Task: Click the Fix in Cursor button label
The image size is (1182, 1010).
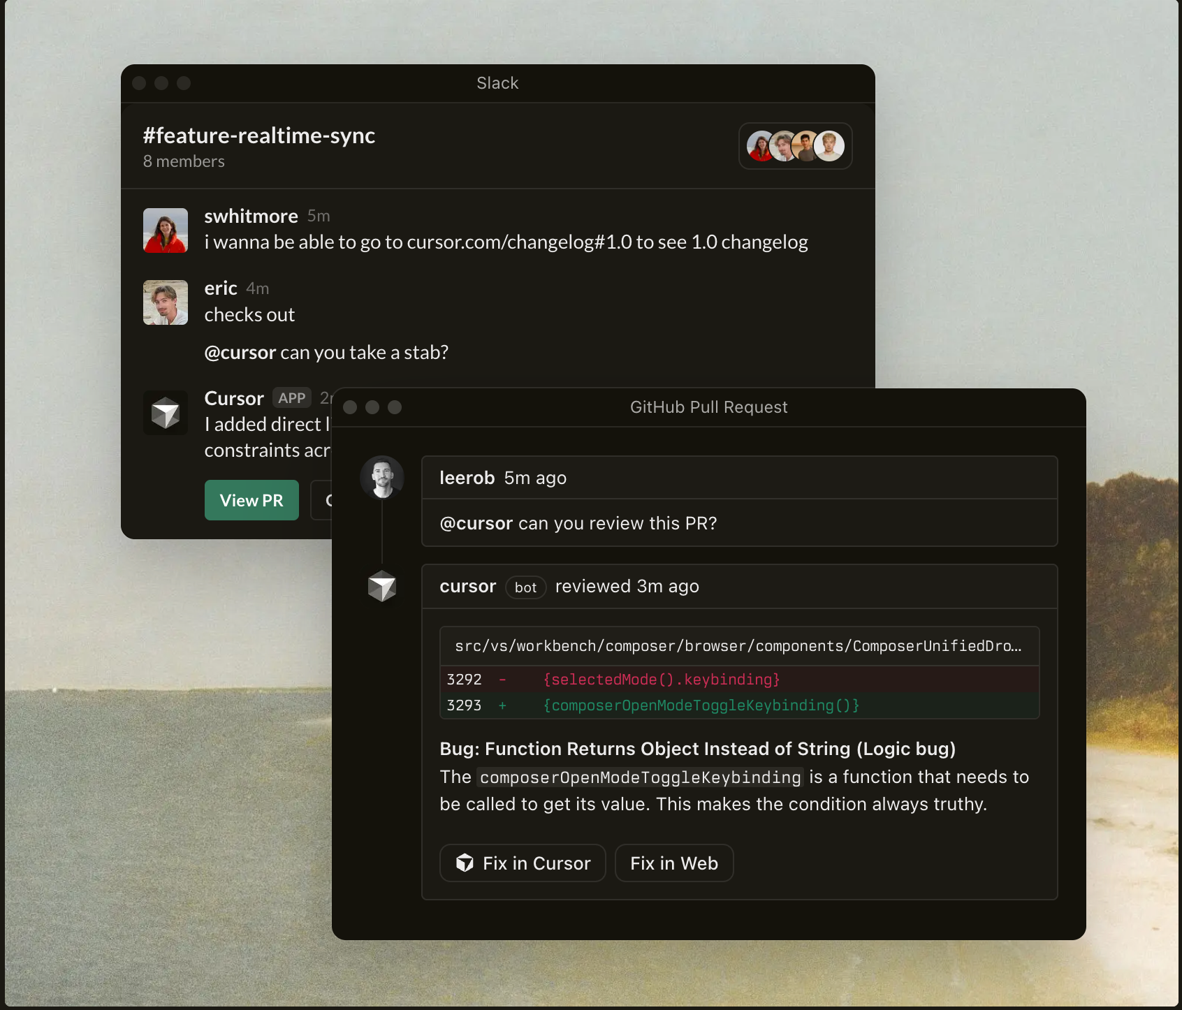Action: coord(537,863)
